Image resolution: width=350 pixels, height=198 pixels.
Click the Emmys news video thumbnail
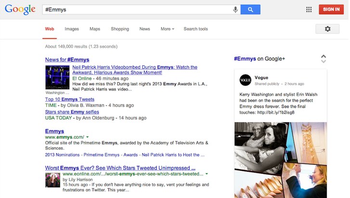click(x=57, y=77)
